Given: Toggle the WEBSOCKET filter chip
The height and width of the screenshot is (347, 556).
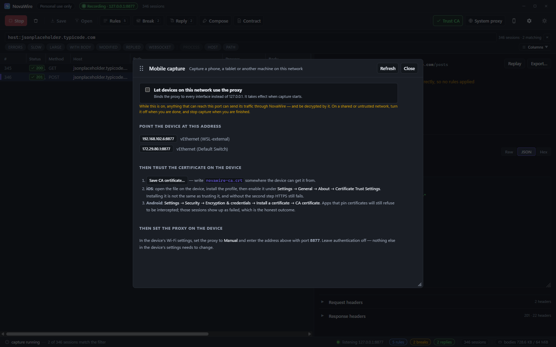Looking at the screenshot, I should 160,47.
